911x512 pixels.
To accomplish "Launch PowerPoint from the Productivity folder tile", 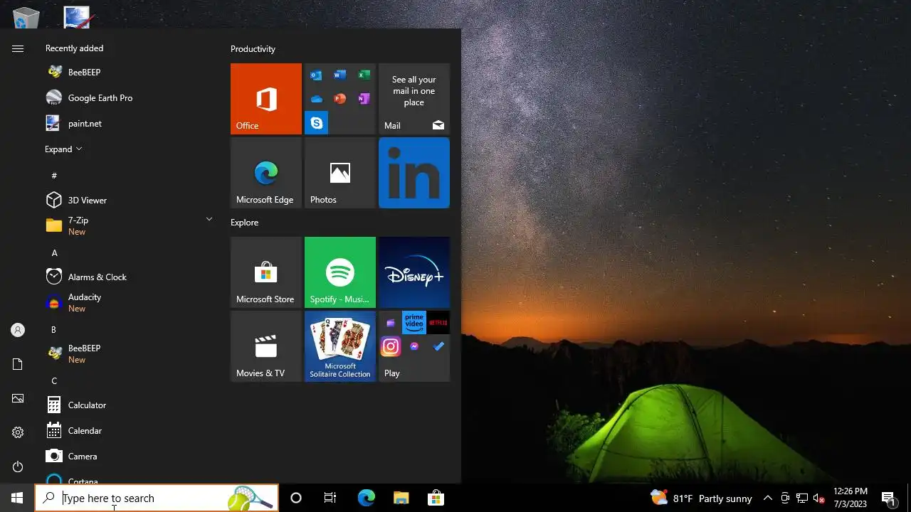I will tap(339, 99).
